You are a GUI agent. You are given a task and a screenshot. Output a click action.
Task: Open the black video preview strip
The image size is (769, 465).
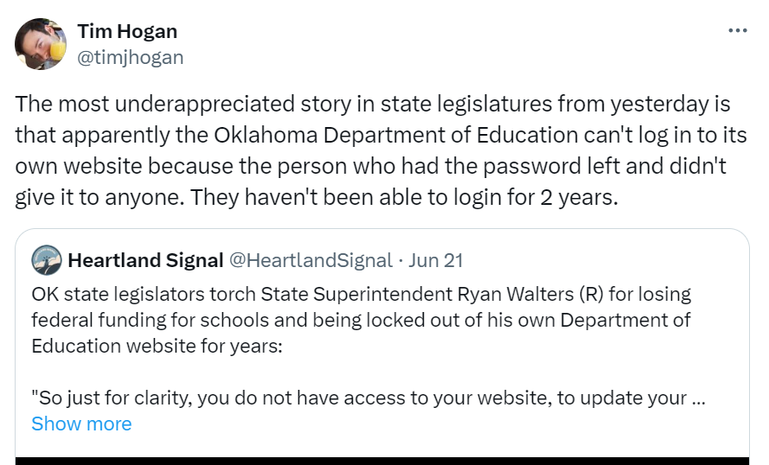[382, 461]
